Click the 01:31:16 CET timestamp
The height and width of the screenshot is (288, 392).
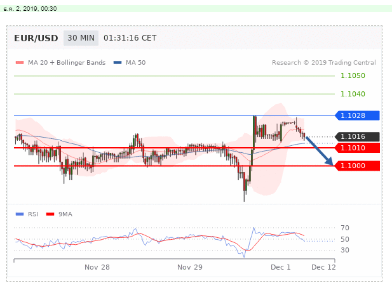[x=130, y=38]
